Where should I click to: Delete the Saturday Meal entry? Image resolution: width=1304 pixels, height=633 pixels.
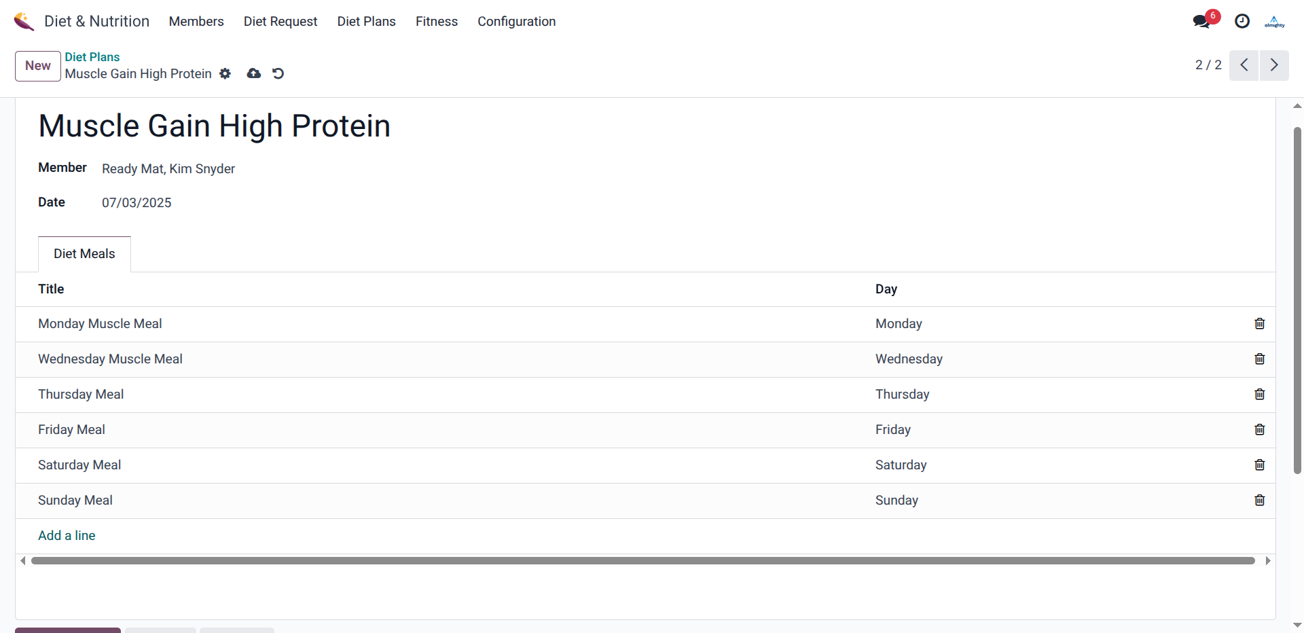coord(1259,465)
